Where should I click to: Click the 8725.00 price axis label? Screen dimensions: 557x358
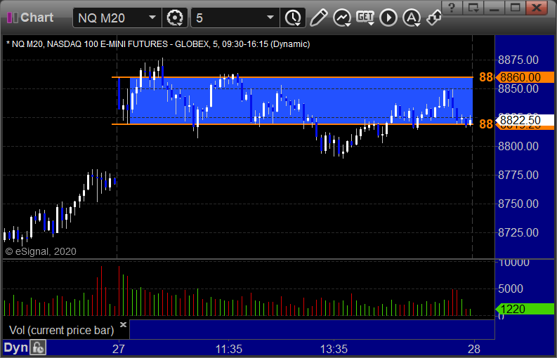click(x=518, y=232)
